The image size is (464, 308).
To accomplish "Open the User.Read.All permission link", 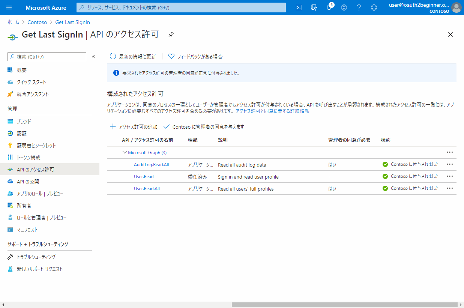I will (147, 189).
